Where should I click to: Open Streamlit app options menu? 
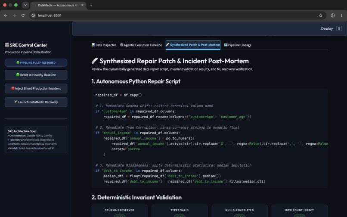pyautogui.click(x=339, y=28)
